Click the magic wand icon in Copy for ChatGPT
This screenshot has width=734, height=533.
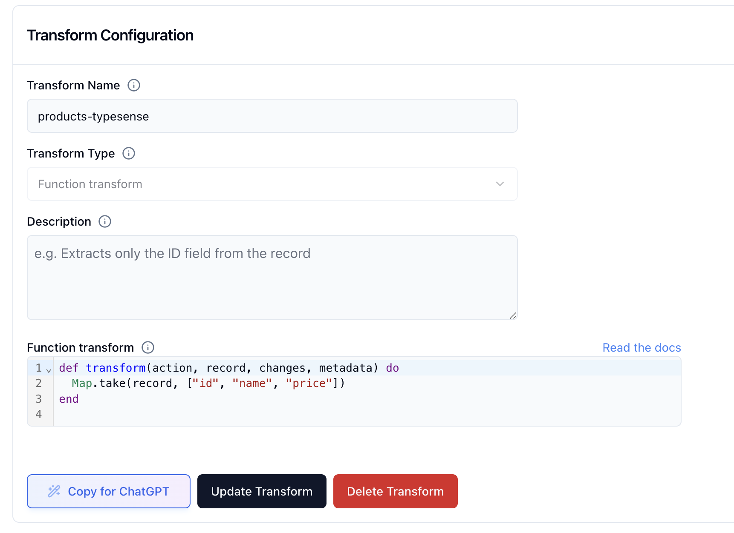53,491
